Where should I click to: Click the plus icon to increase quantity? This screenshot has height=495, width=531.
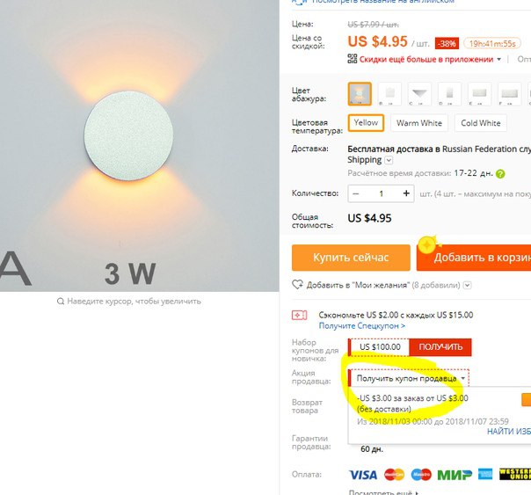click(x=406, y=193)
